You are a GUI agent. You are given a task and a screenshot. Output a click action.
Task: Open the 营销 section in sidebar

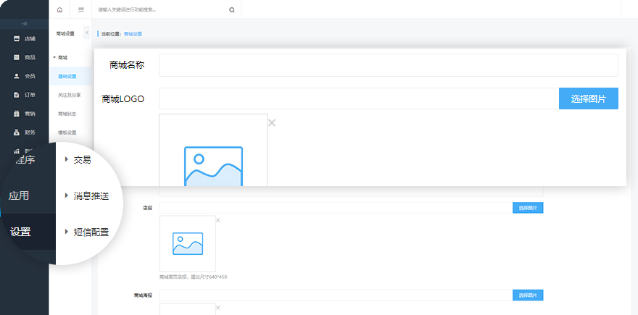coord(25,114)
